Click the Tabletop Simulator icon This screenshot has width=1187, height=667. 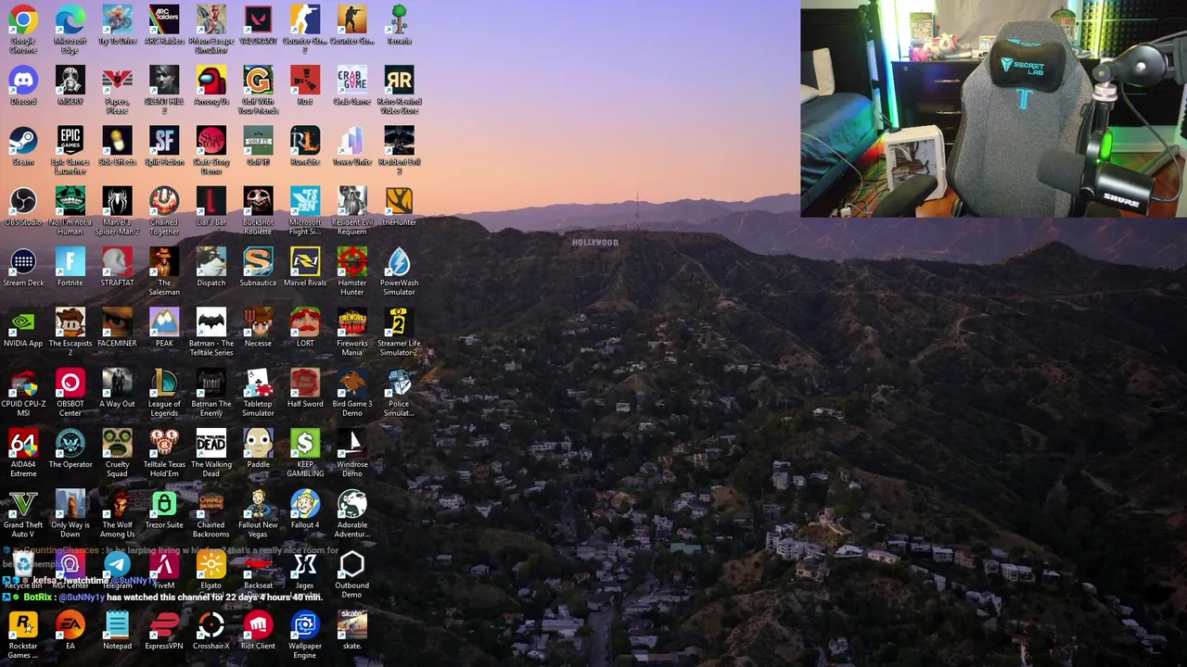[258, 392]
